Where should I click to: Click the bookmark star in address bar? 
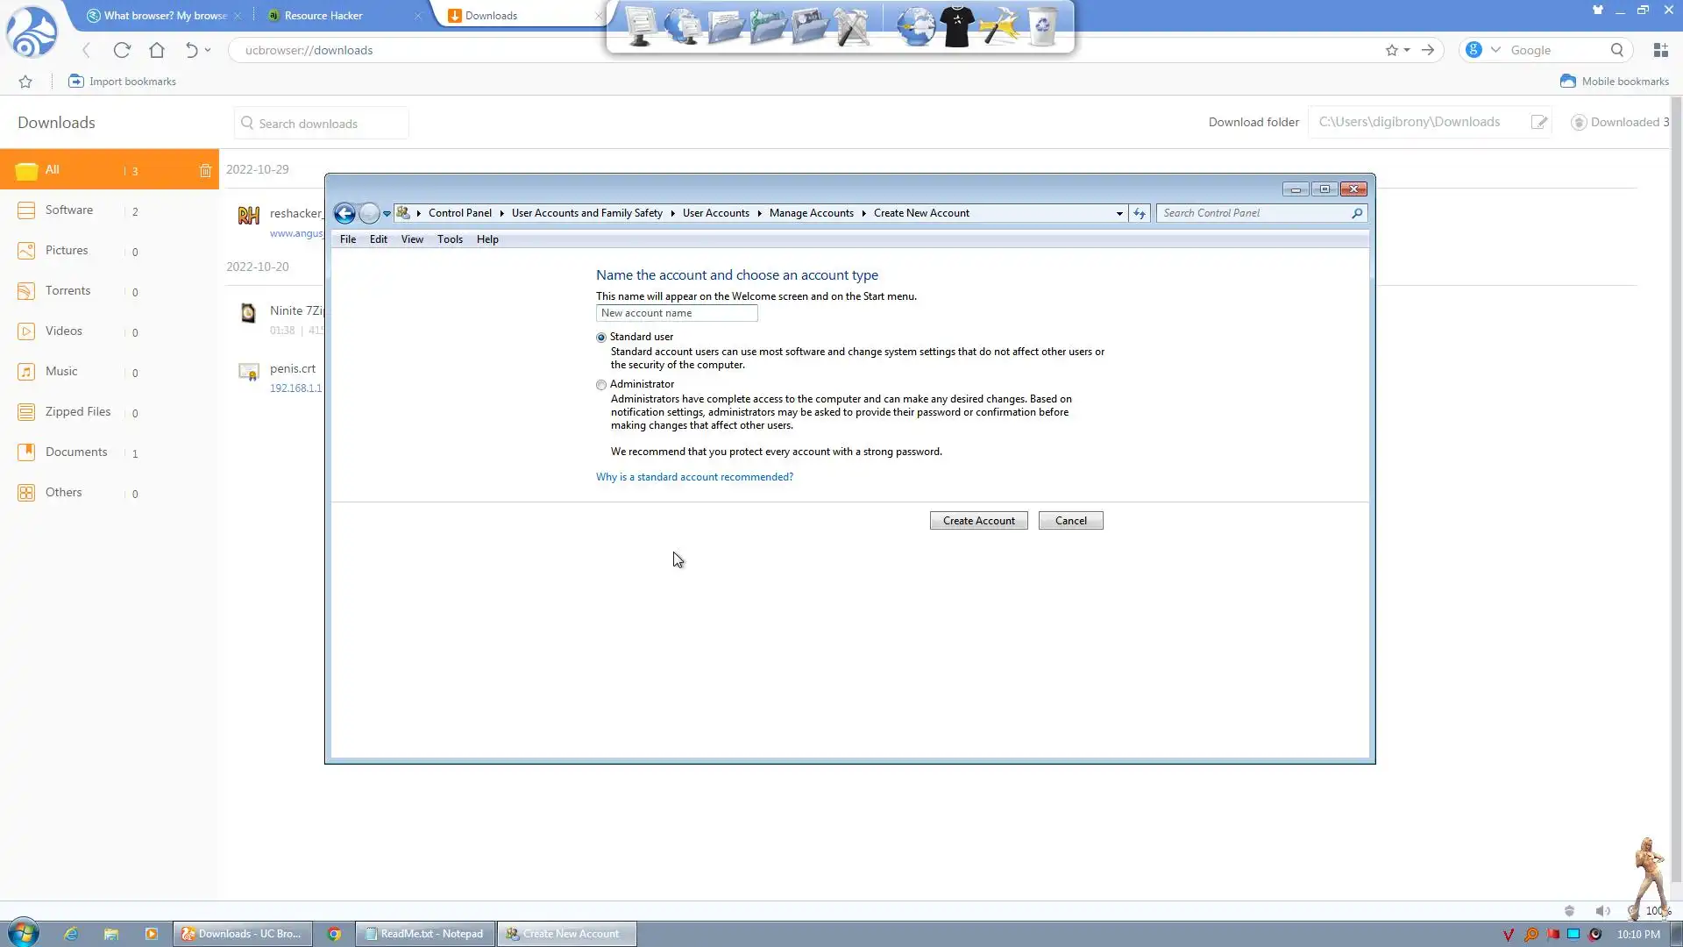tap(1391, 50)
